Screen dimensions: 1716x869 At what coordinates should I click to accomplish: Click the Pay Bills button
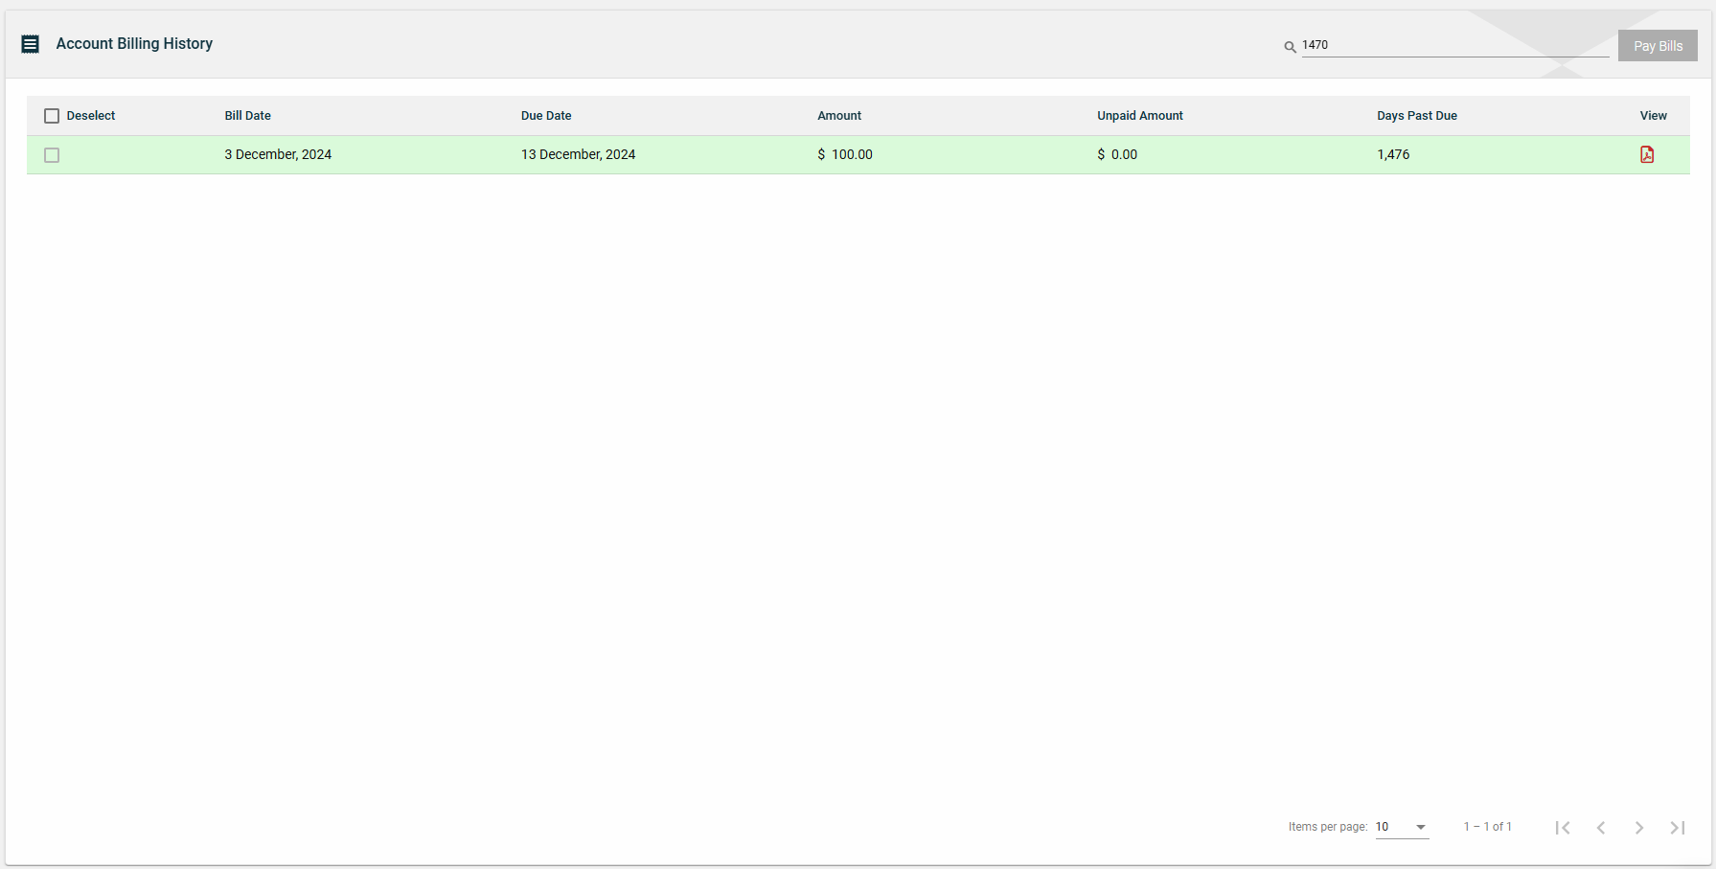point(1658,45)
